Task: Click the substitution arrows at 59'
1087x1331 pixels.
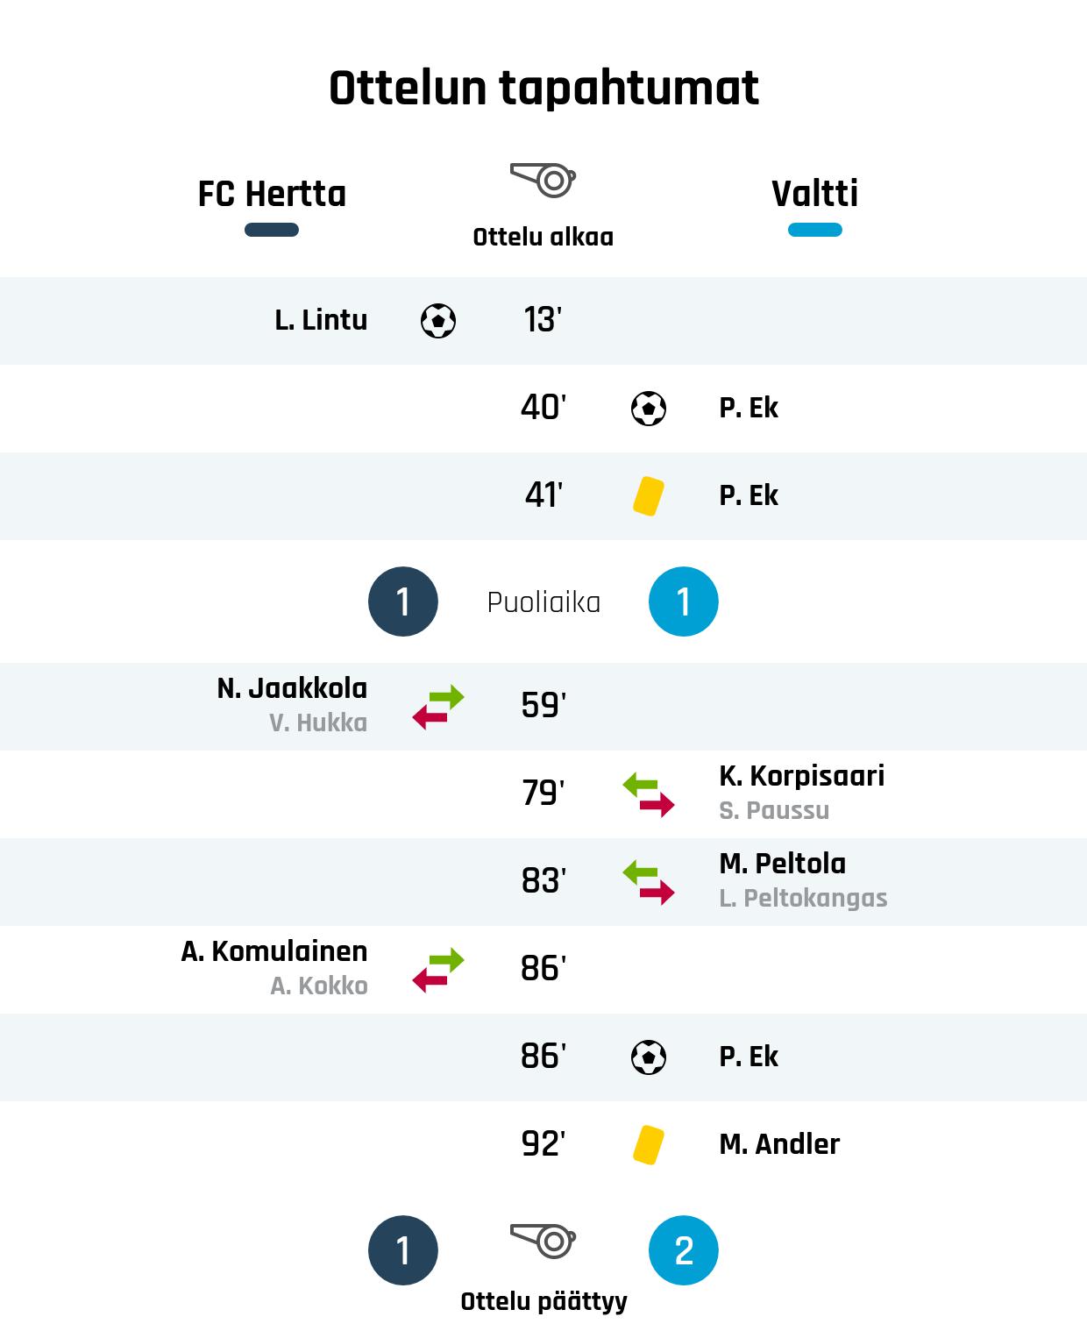Action: 438,707
